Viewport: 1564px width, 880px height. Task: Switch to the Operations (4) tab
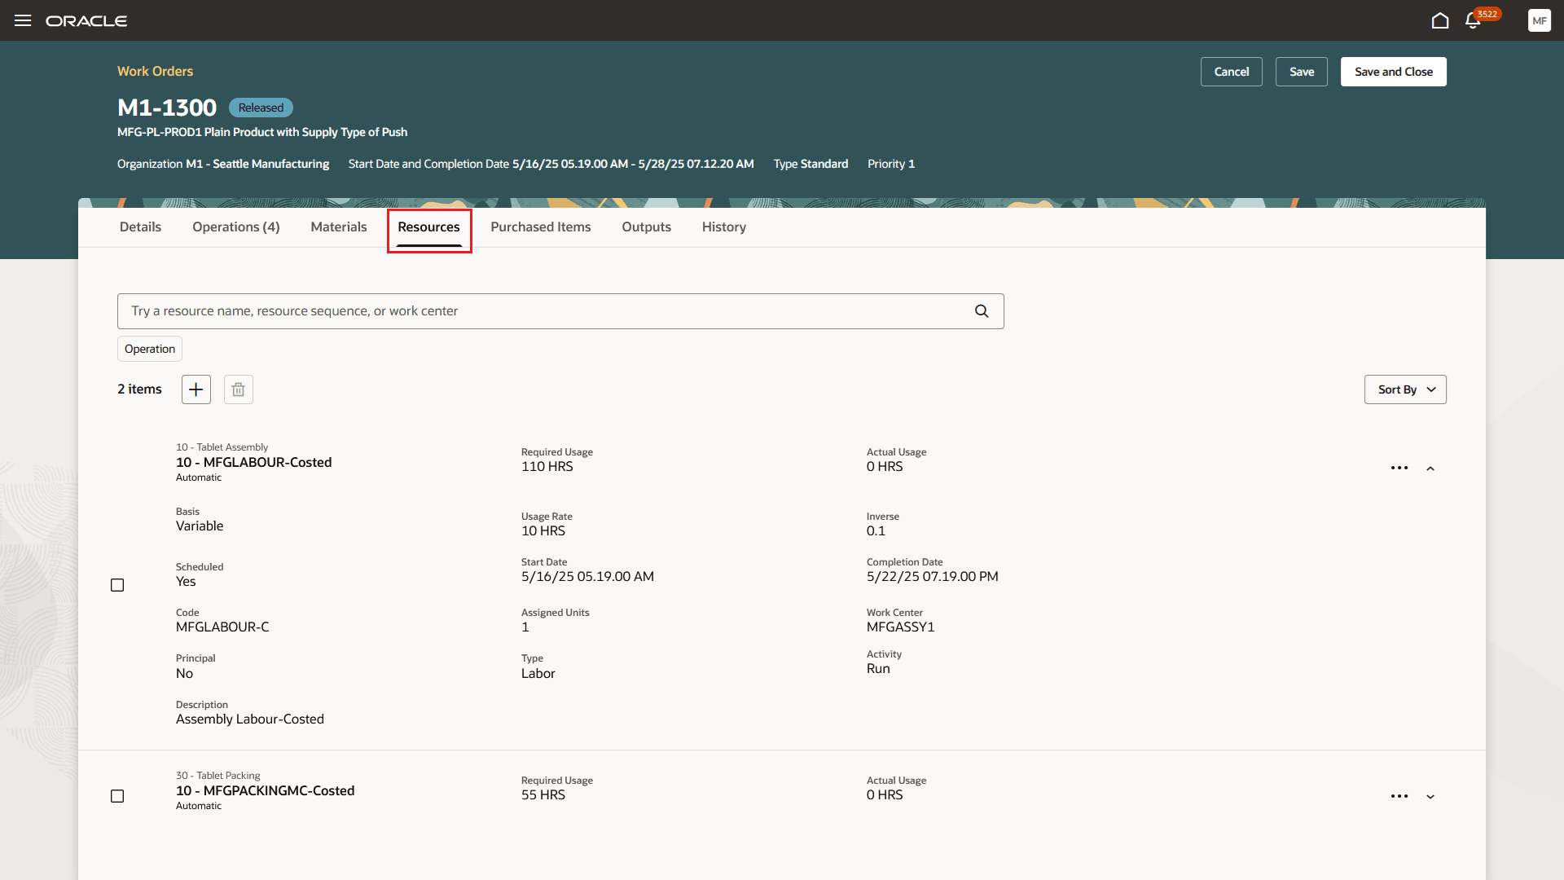click(235, 227)
